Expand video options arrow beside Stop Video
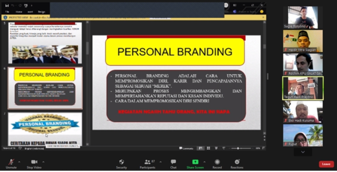 coord(43,162)
